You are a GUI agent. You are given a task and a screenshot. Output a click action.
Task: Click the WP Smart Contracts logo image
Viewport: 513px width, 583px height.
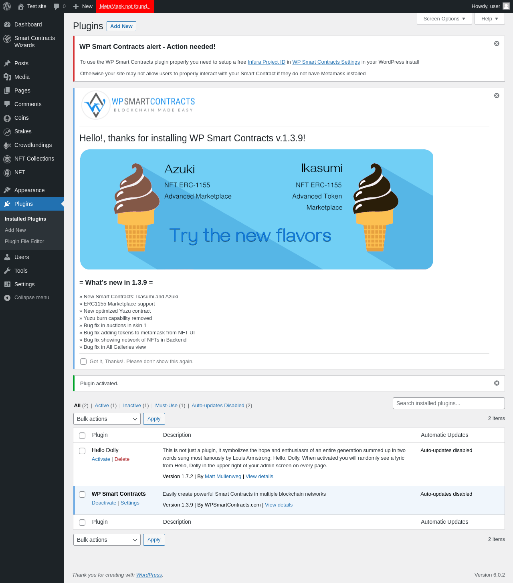pyautogui.click(x=138, y=105)
